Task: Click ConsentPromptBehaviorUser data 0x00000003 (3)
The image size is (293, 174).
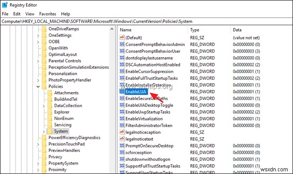Action: click(x=246, y=51)
